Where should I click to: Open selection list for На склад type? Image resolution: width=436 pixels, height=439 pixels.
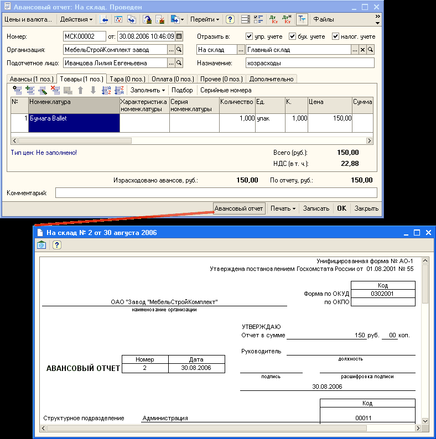tap(241, 50)
